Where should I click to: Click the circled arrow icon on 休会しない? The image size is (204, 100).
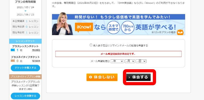(91, 77)
